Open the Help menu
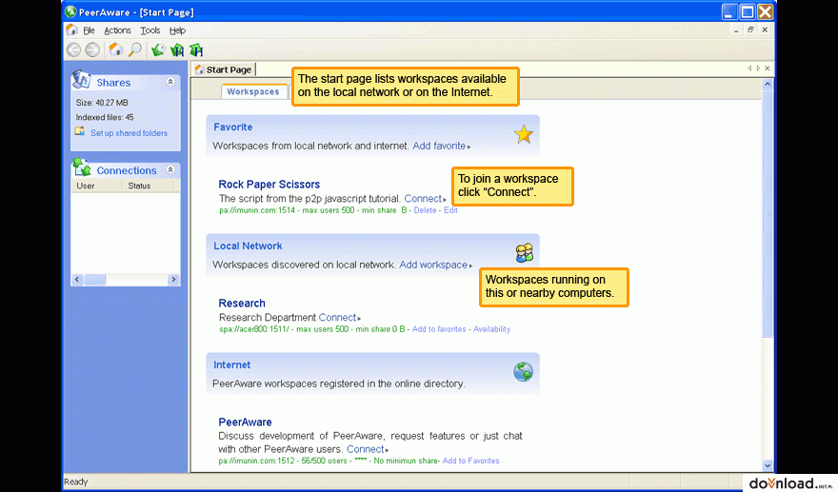This screenshot has width=838, height=492. point(177,30)
